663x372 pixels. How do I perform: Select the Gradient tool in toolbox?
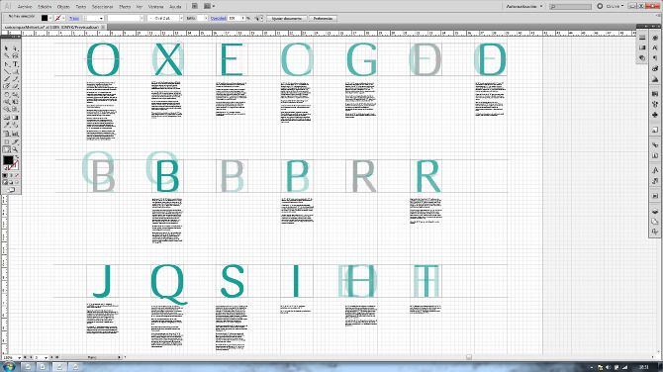click(x=15, y=118)
